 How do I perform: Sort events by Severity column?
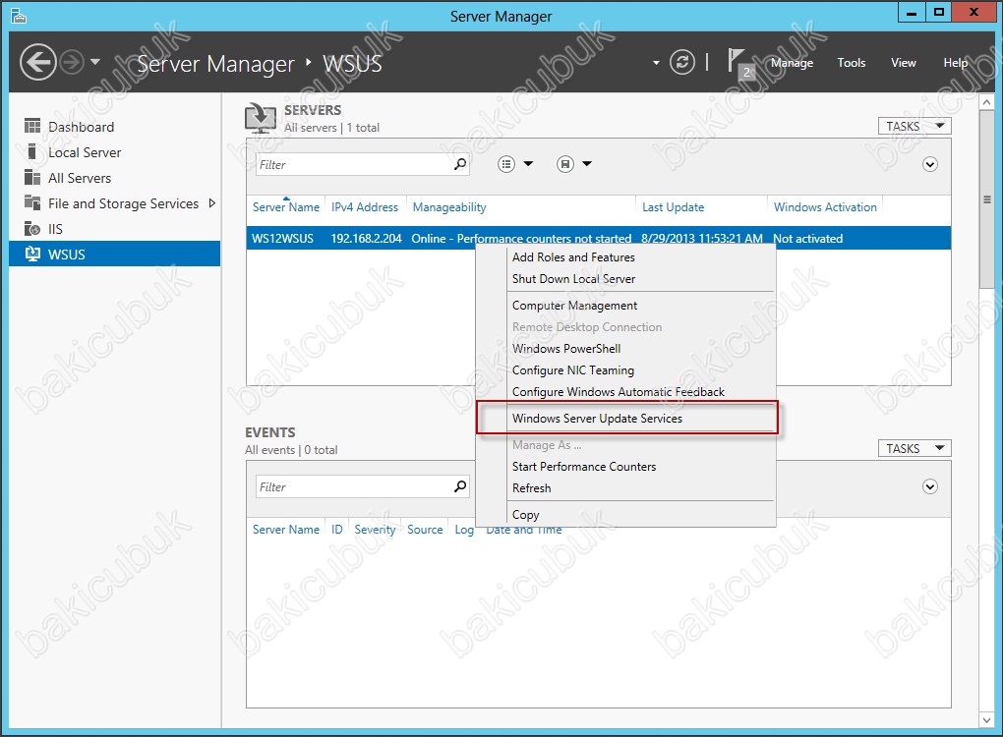[x=375, y=530]
